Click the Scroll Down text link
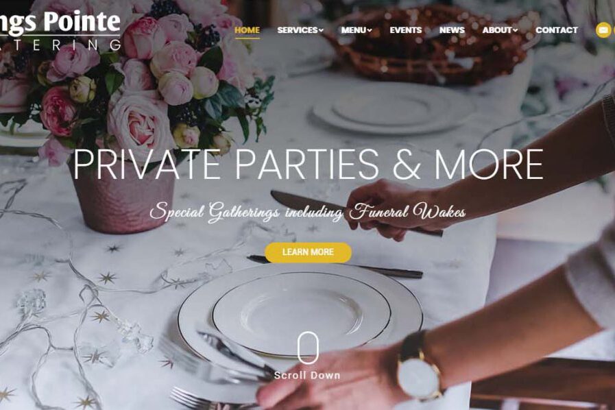The height and width of the screenshot is (410, 615). [x=307, y=376]
